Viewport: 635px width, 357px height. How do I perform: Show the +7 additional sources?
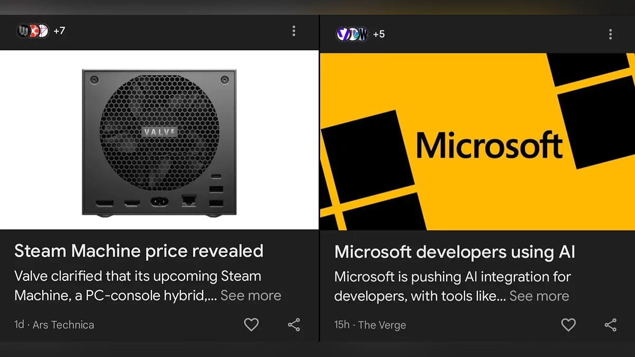pos(59,31)
